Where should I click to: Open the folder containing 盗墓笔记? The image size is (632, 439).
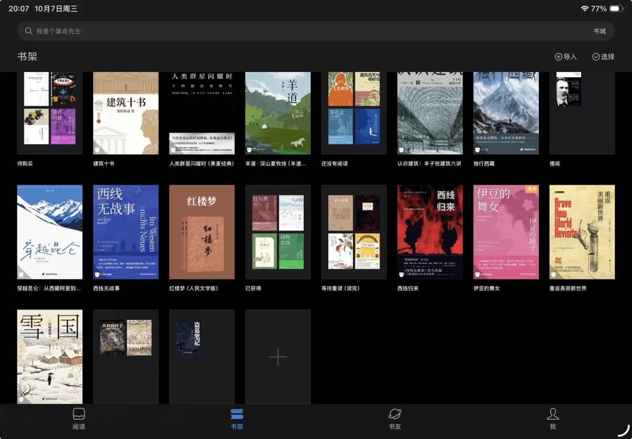[202, 357]
